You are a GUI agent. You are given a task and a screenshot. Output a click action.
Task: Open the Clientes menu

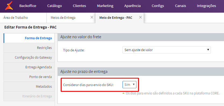pos(80,6)
